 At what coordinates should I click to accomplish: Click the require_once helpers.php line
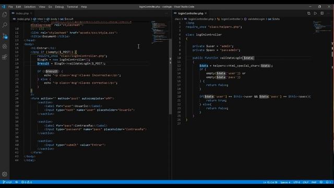pyautogui.click(x=213, y=27)
